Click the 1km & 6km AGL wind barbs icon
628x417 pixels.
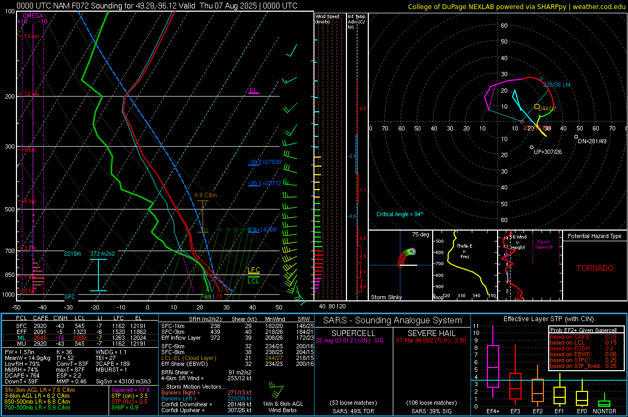click(x=276, y=390)
